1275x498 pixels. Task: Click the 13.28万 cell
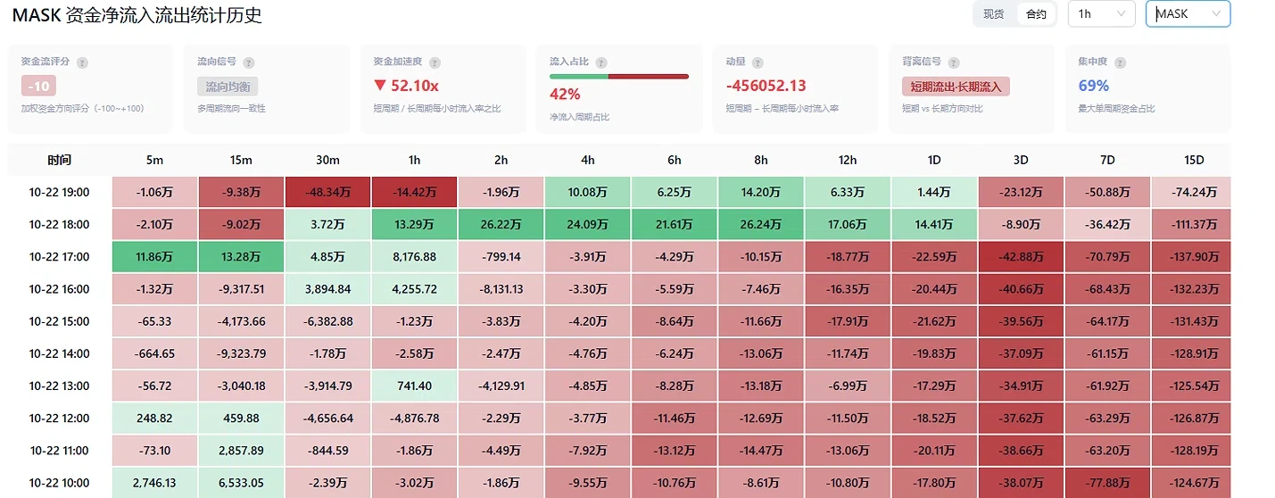tap(242, 256)
